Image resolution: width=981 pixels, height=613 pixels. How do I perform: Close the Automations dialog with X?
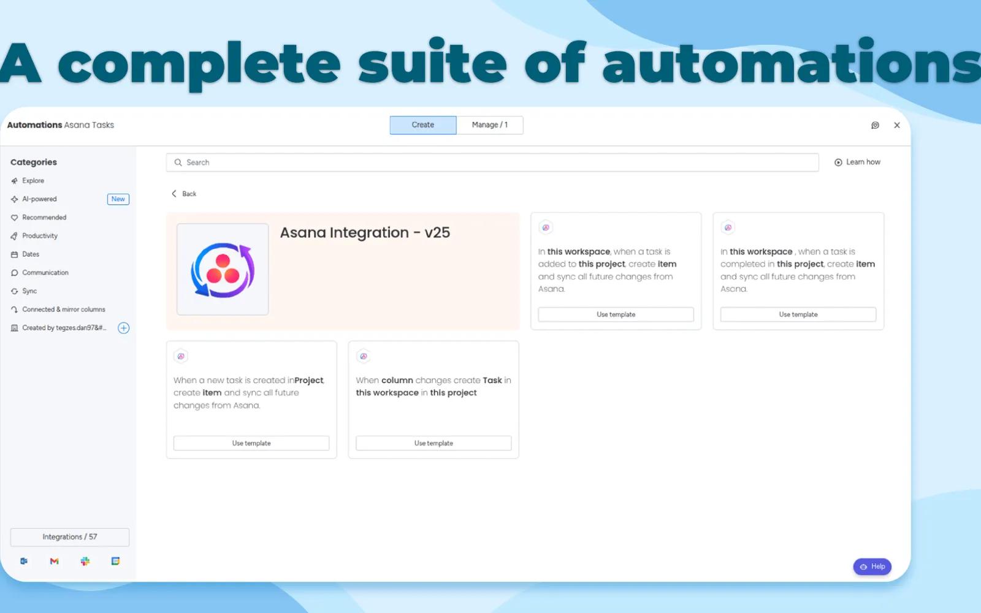[897, 125]
